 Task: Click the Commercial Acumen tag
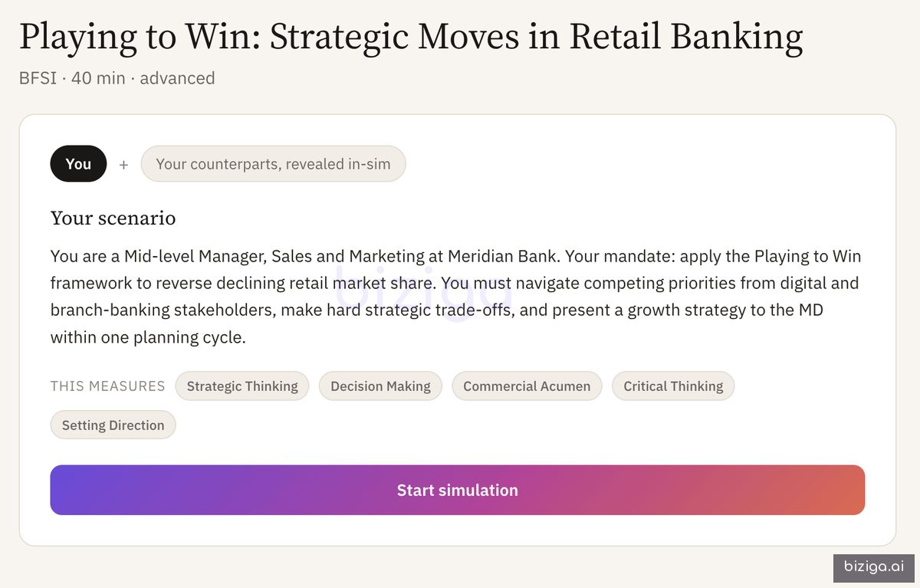[527, 386]
